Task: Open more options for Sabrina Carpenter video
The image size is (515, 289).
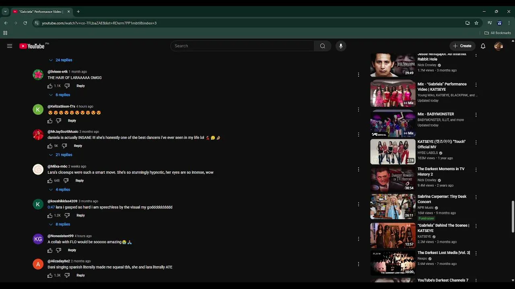Action: coord(476,197)
